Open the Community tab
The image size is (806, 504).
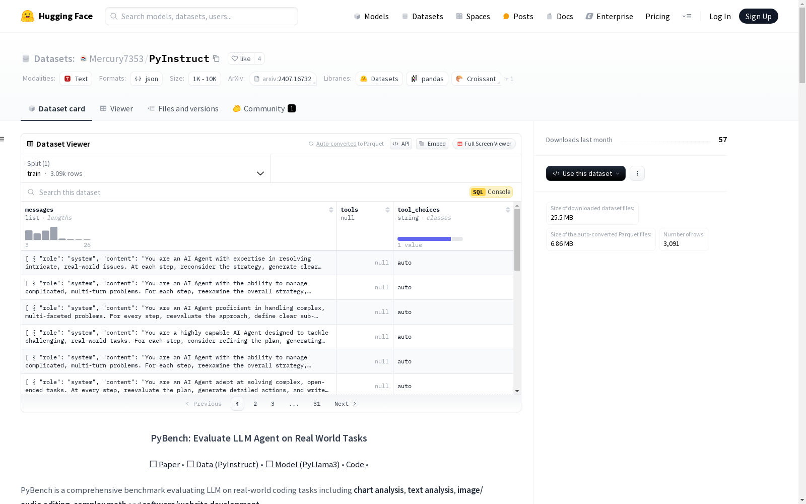pos(264,109)
